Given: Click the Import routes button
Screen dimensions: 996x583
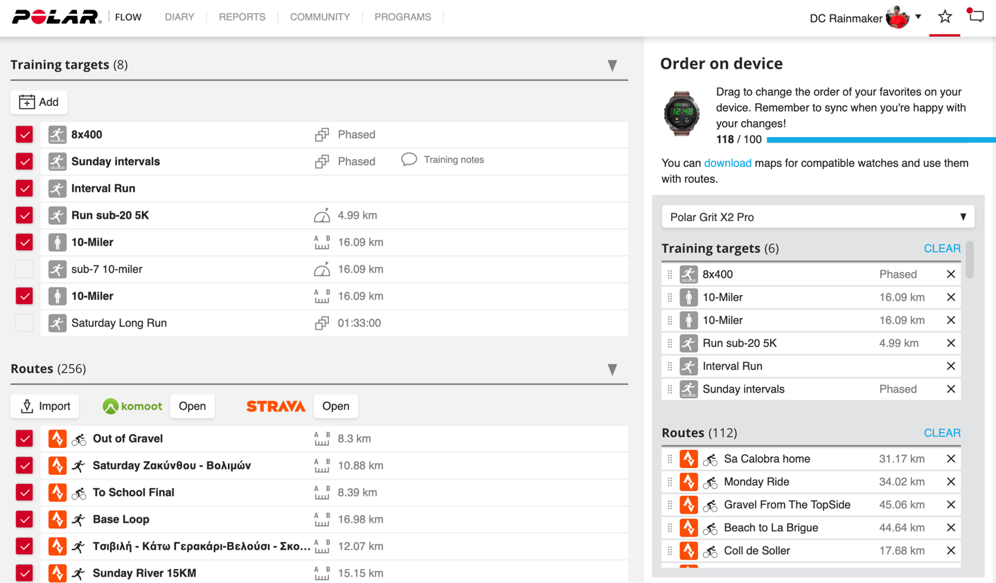Looking at the screenshot, I should 45,406.
